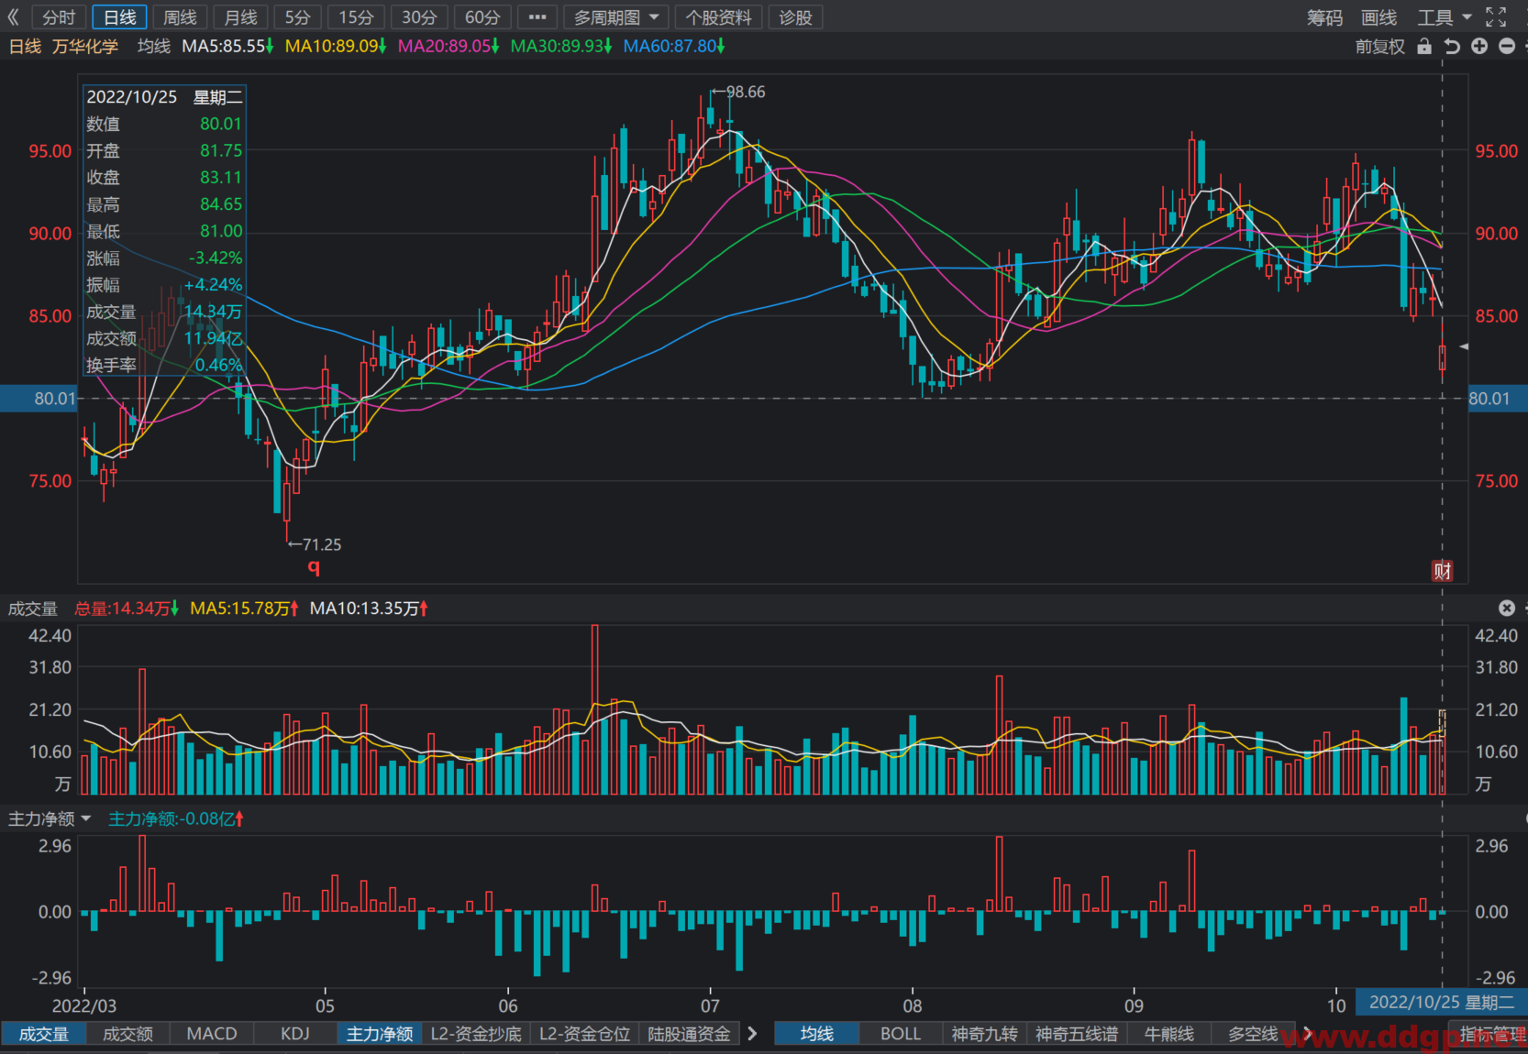Image resolution: width=1528 pixels, height=1054 pixels.
Task: Change the 前复权 adjustment mode
Action: (1379, 47)
